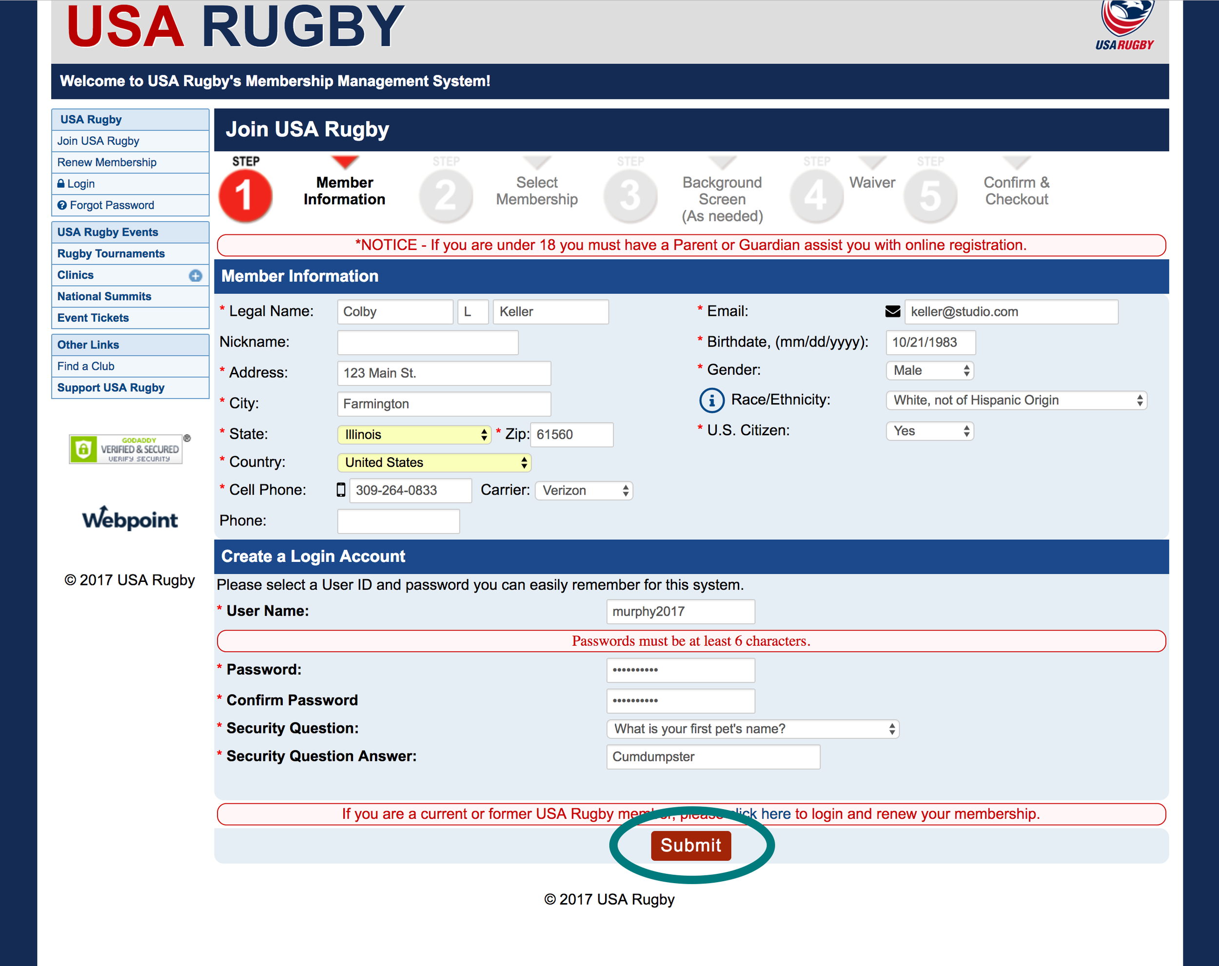Viewport: 1219px width, 966px height.
Task: Click the phone icon next to Cell Phone
Action: pyautogui.click(x=341, y=490)
